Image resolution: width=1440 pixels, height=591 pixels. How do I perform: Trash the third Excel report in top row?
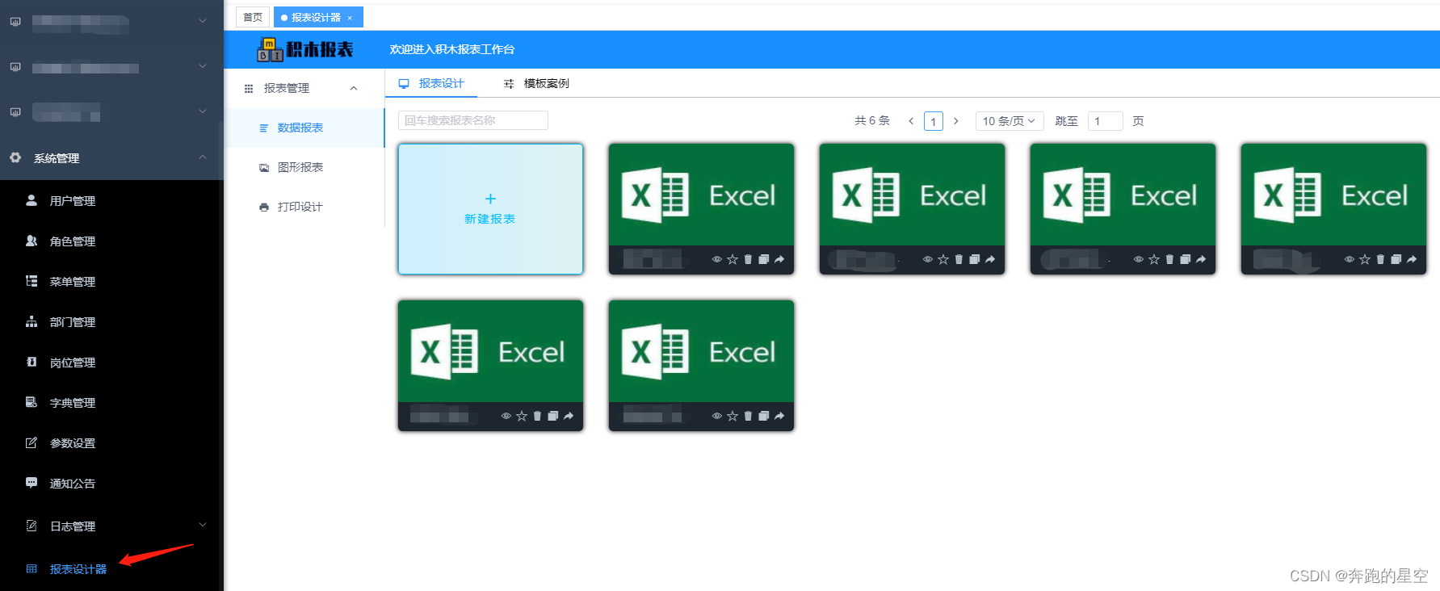tap(1169, 259)
